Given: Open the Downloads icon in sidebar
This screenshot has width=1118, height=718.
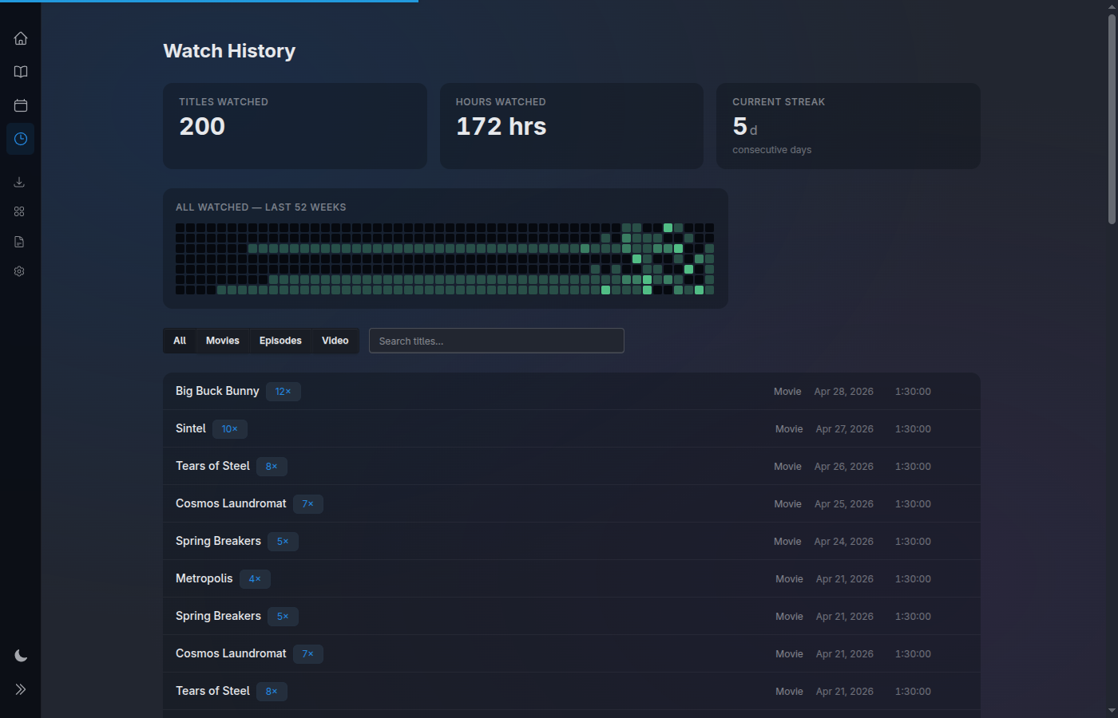Looking at the screenshot, I should pyautogui.click(x=19, y=182).
